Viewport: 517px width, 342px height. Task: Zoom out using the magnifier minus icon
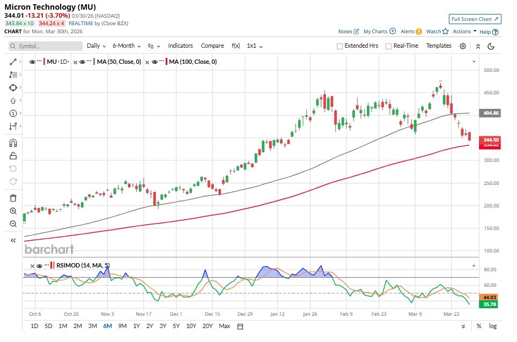point(13,224)
